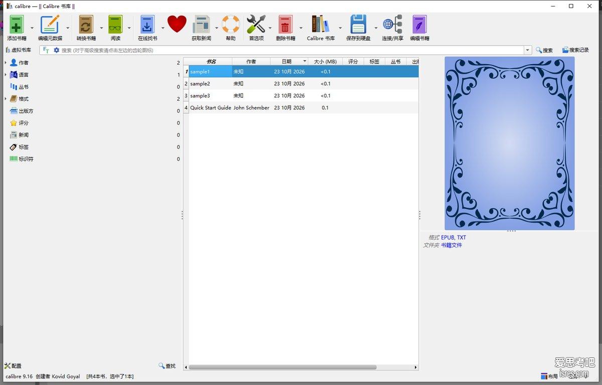Open 首选项 preferences icon
The height and width of the screenshot is (385, 602).
(256, 25)
